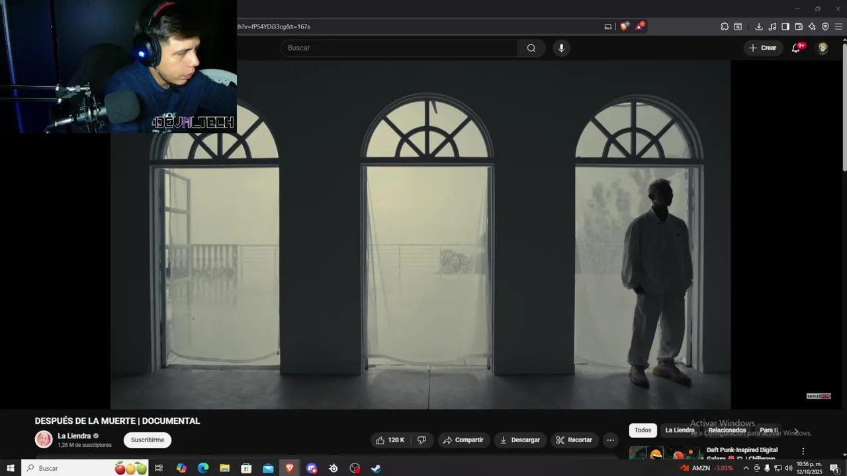The width and height of the screenshot is (847, 476).
Task: Show hidden system tray icons chevron
Action: pyautogui.click(x=746, y=468)
